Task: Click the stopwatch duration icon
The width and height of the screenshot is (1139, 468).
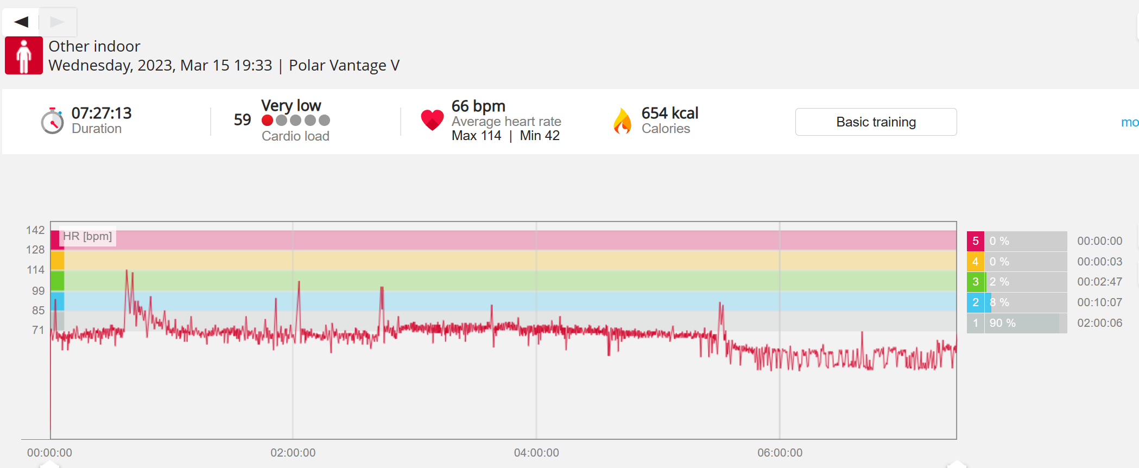Action: click(x=53, y=121)
